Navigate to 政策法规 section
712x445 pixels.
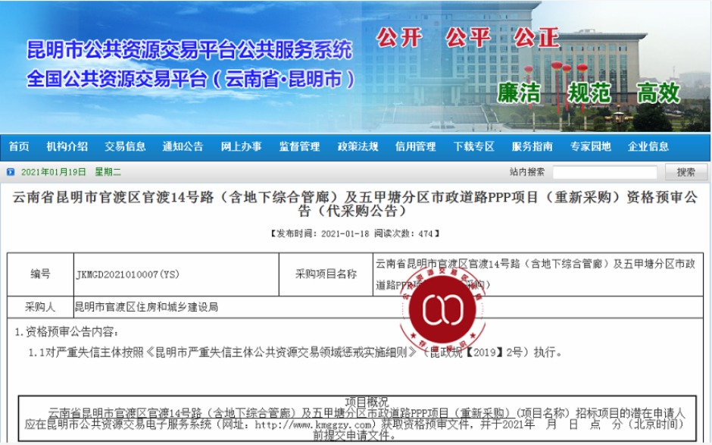click(x=358, y=146)
